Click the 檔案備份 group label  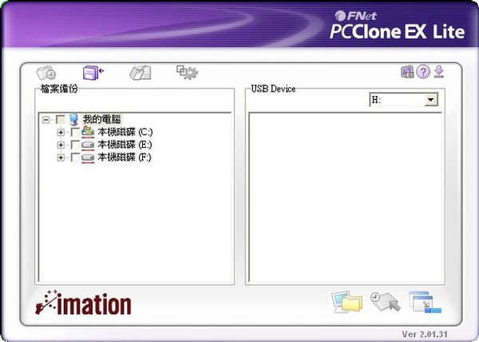(59, 89)
